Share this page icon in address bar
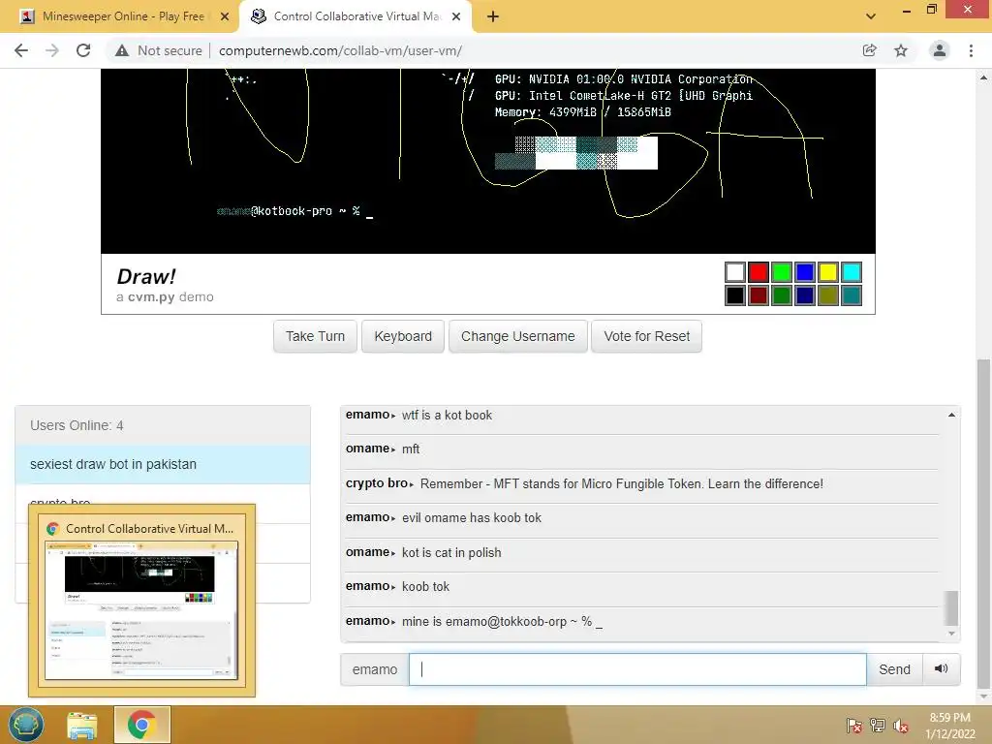992x744 pixels. 869,50
